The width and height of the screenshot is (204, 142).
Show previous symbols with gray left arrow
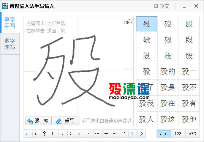pos(133,134)
